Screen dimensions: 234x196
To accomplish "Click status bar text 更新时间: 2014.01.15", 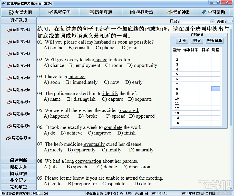I will pos(151,193).
